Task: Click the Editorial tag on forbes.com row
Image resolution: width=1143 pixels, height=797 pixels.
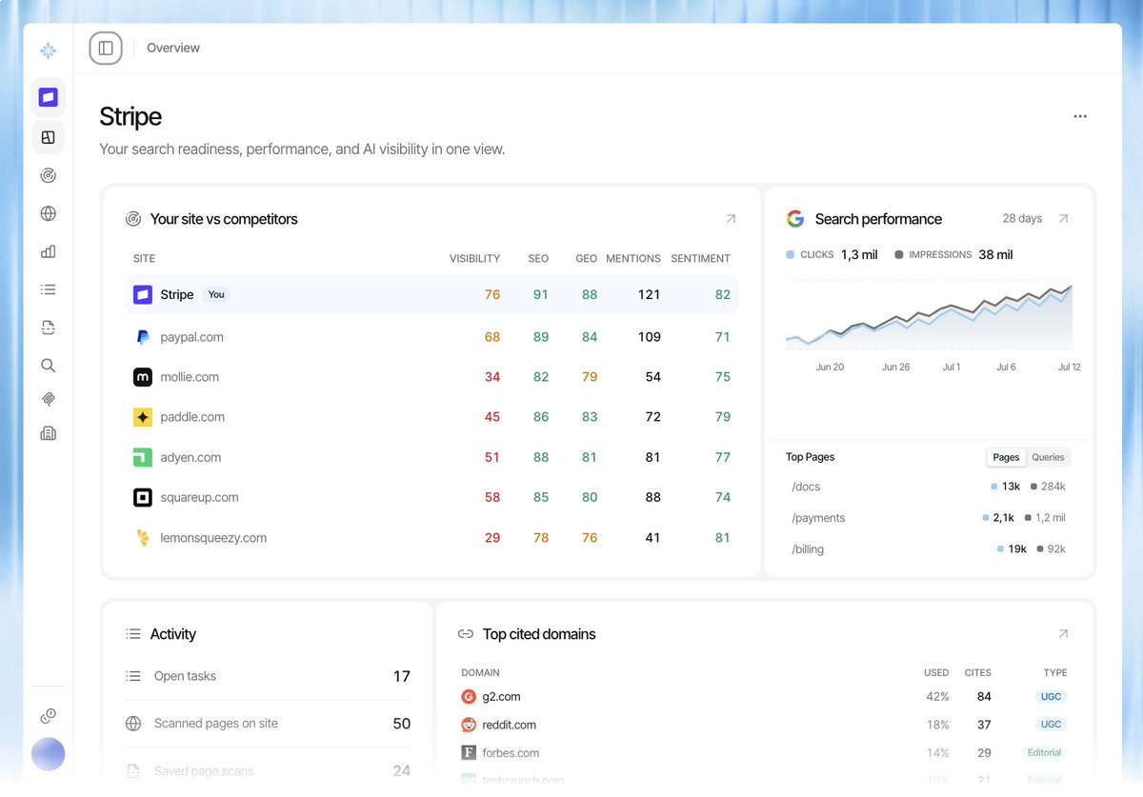Action: coord(1044,752)
